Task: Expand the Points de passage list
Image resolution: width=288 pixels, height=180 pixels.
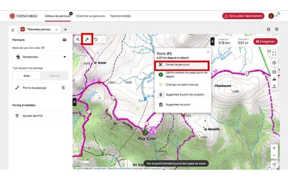Action: click(40, 87)
